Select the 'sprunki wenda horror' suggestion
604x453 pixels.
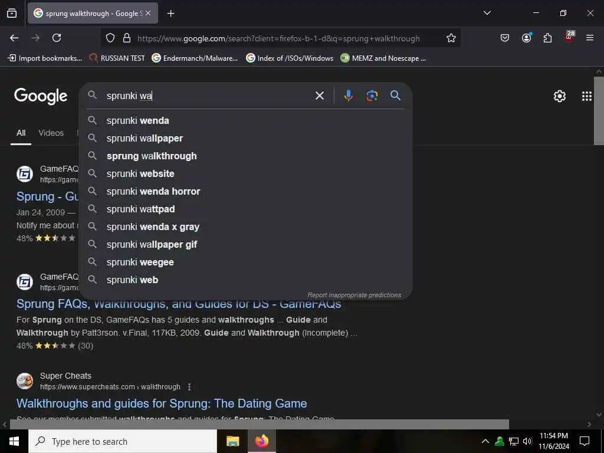[246, 192]
